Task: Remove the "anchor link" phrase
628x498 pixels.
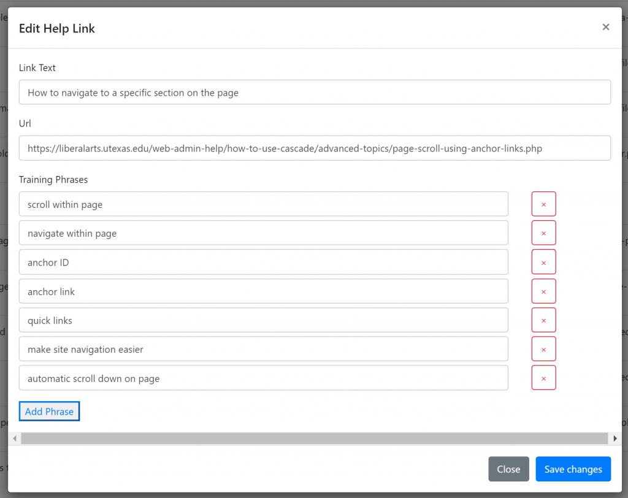Action: pyautogui.click(x=543, y=291)
